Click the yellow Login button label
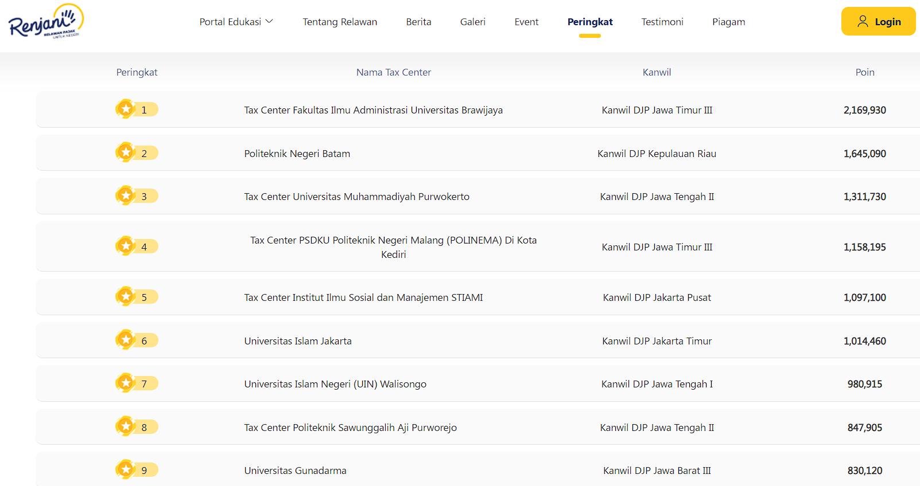920x486 pixels. pos(888,22)
